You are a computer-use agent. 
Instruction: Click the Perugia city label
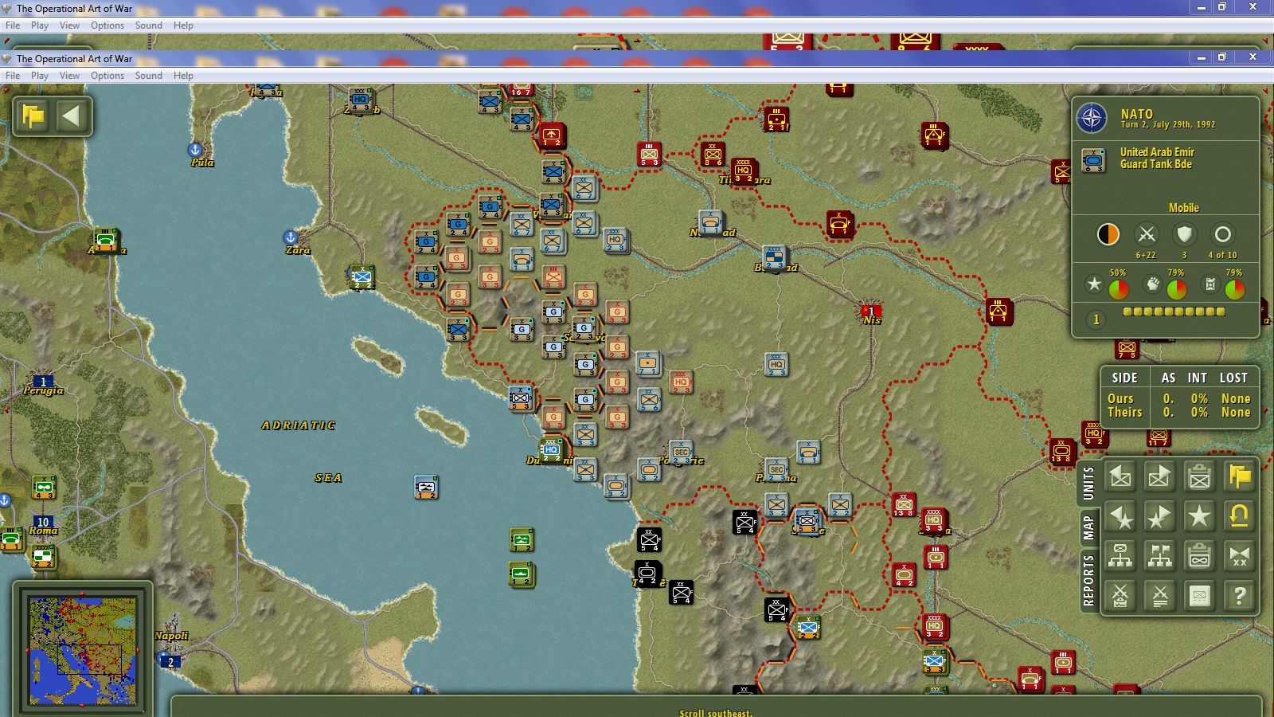(43, 390)
